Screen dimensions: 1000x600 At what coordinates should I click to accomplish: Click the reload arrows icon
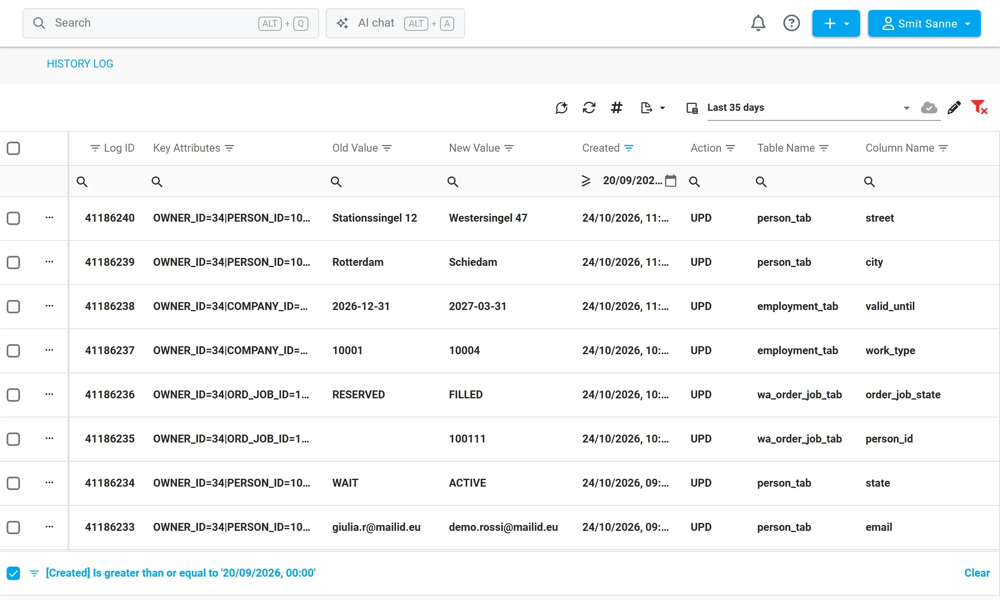coord(589,108)
